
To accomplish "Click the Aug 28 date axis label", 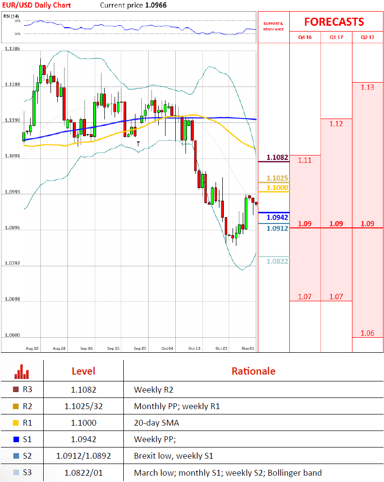I will coord(59,348).
